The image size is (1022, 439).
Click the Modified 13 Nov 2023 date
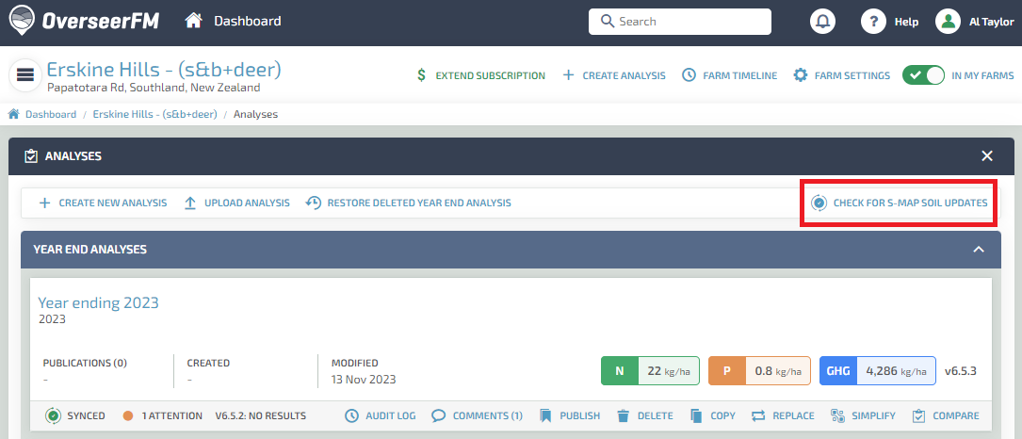tap(363, 379)
